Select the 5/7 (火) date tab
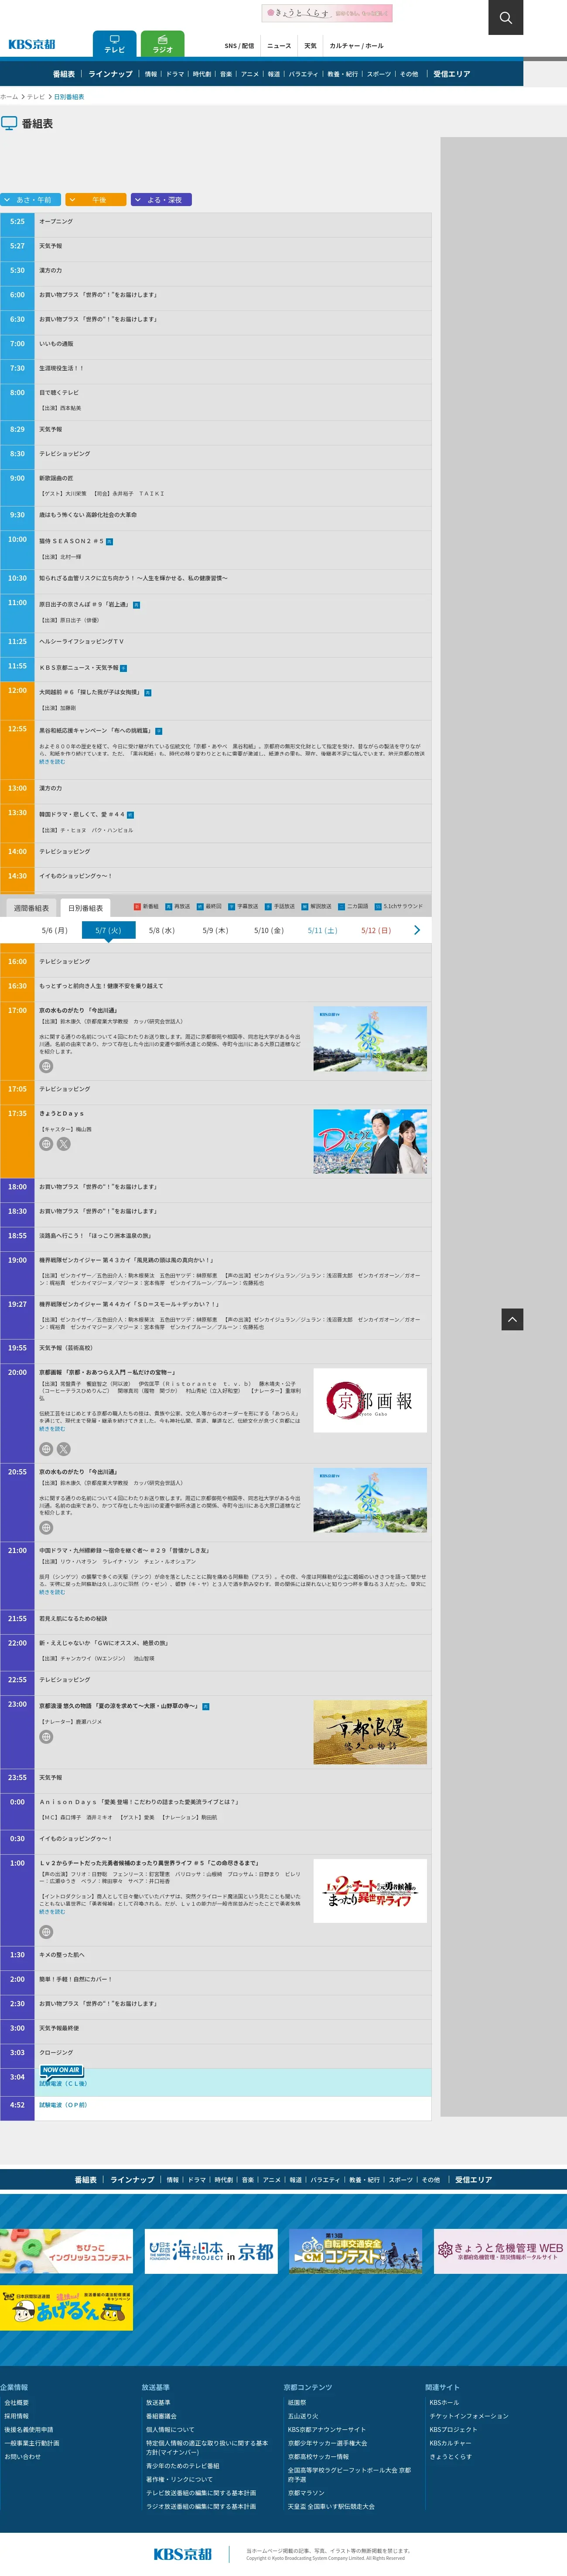This screenshot has width=567, height=2576. coord(108,930)
